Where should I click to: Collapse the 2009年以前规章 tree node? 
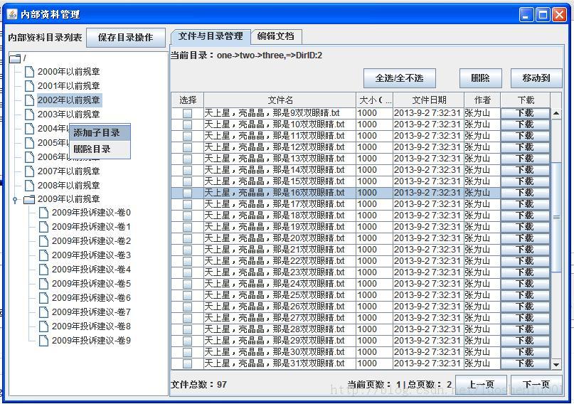(x=15, y=200)
